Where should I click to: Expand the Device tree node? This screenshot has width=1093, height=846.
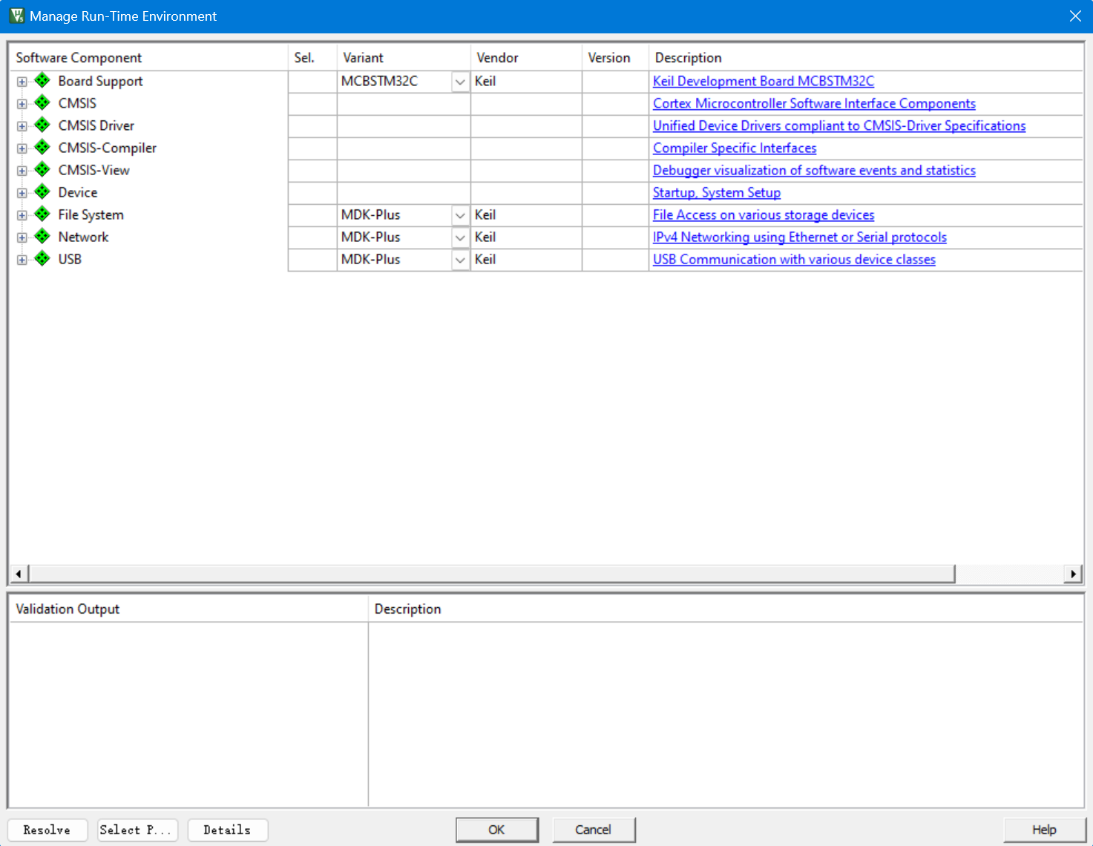(x=22, y=193)
